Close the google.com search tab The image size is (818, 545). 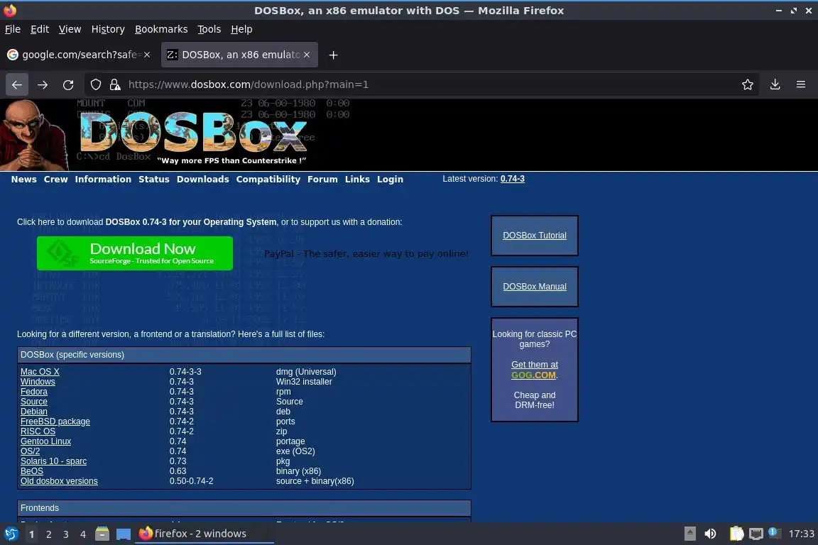[147, 55]
